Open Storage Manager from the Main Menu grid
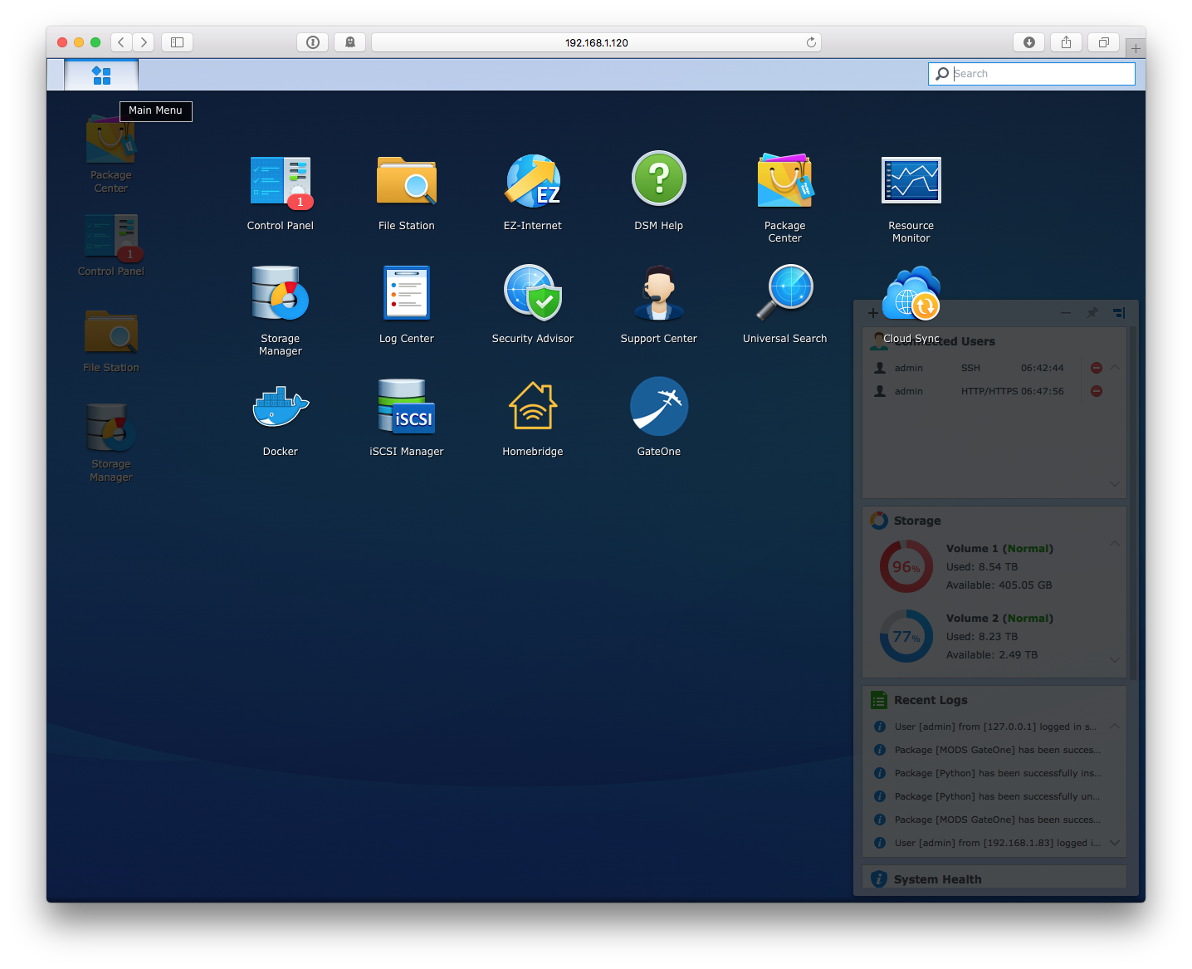This screenshot has width=1192, height=969. (x=281, y=311)
